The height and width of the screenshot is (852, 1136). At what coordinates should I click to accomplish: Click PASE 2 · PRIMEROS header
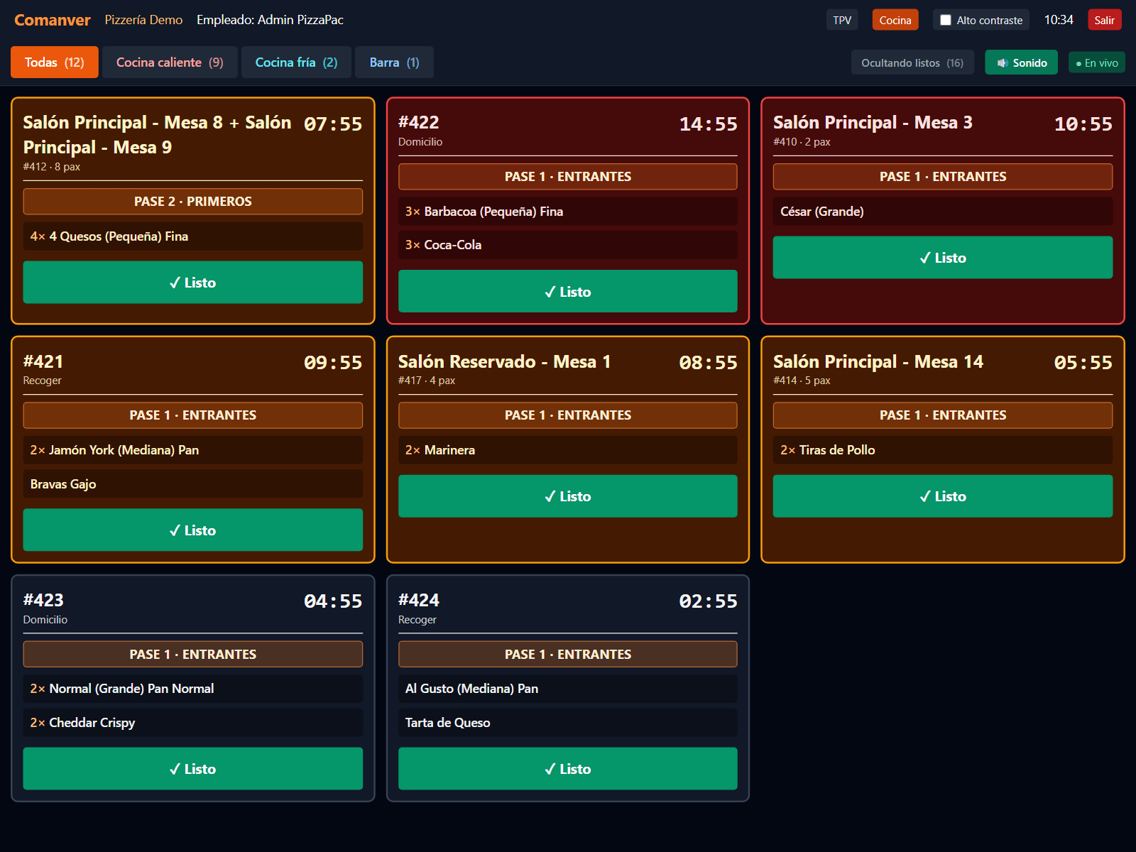tap(192, 202)
